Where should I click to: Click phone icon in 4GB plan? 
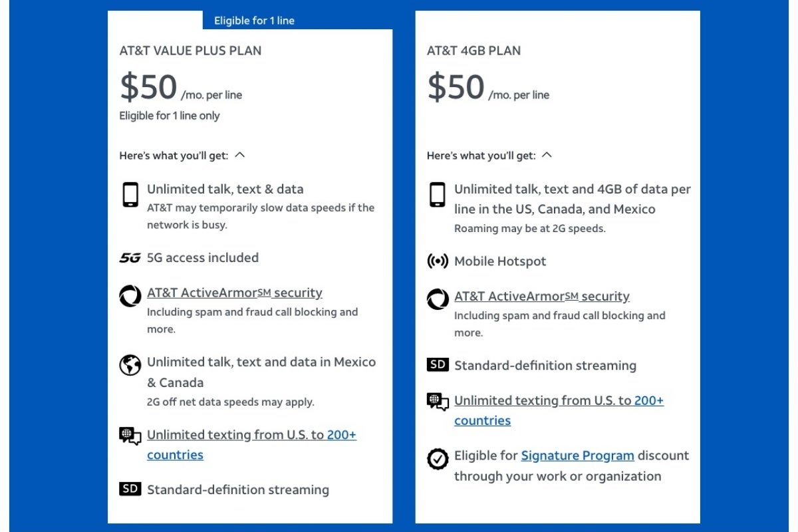coord(438,195)
